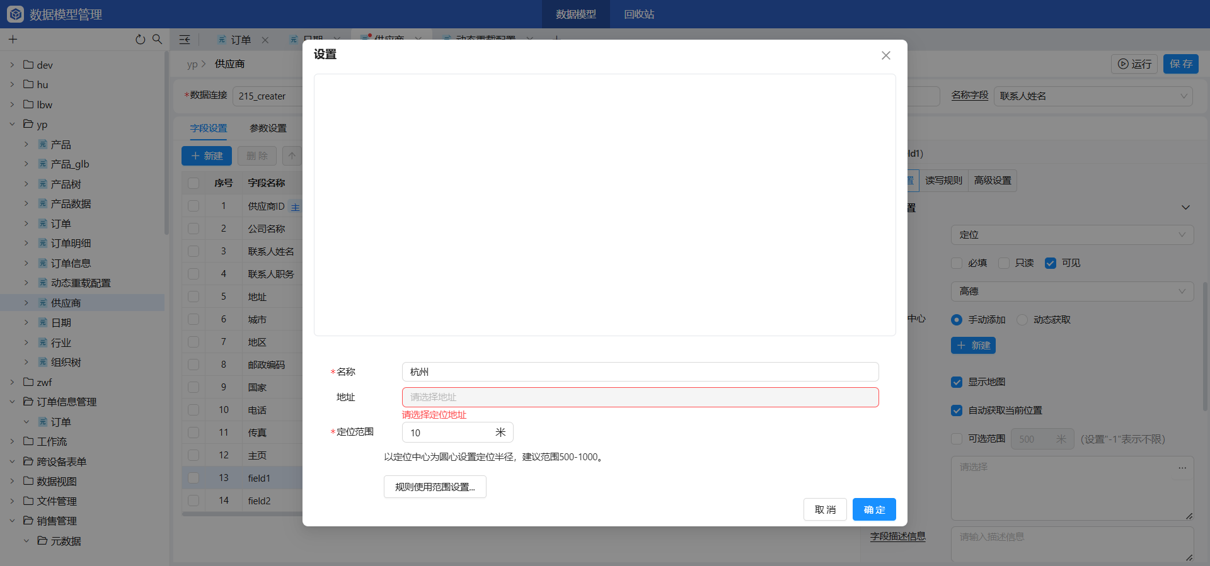Close the 订单 tab

pos(265,40)
